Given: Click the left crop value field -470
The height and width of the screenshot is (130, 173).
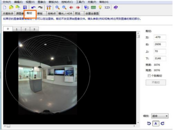Looking at the screenshot, I should [160, 37].
